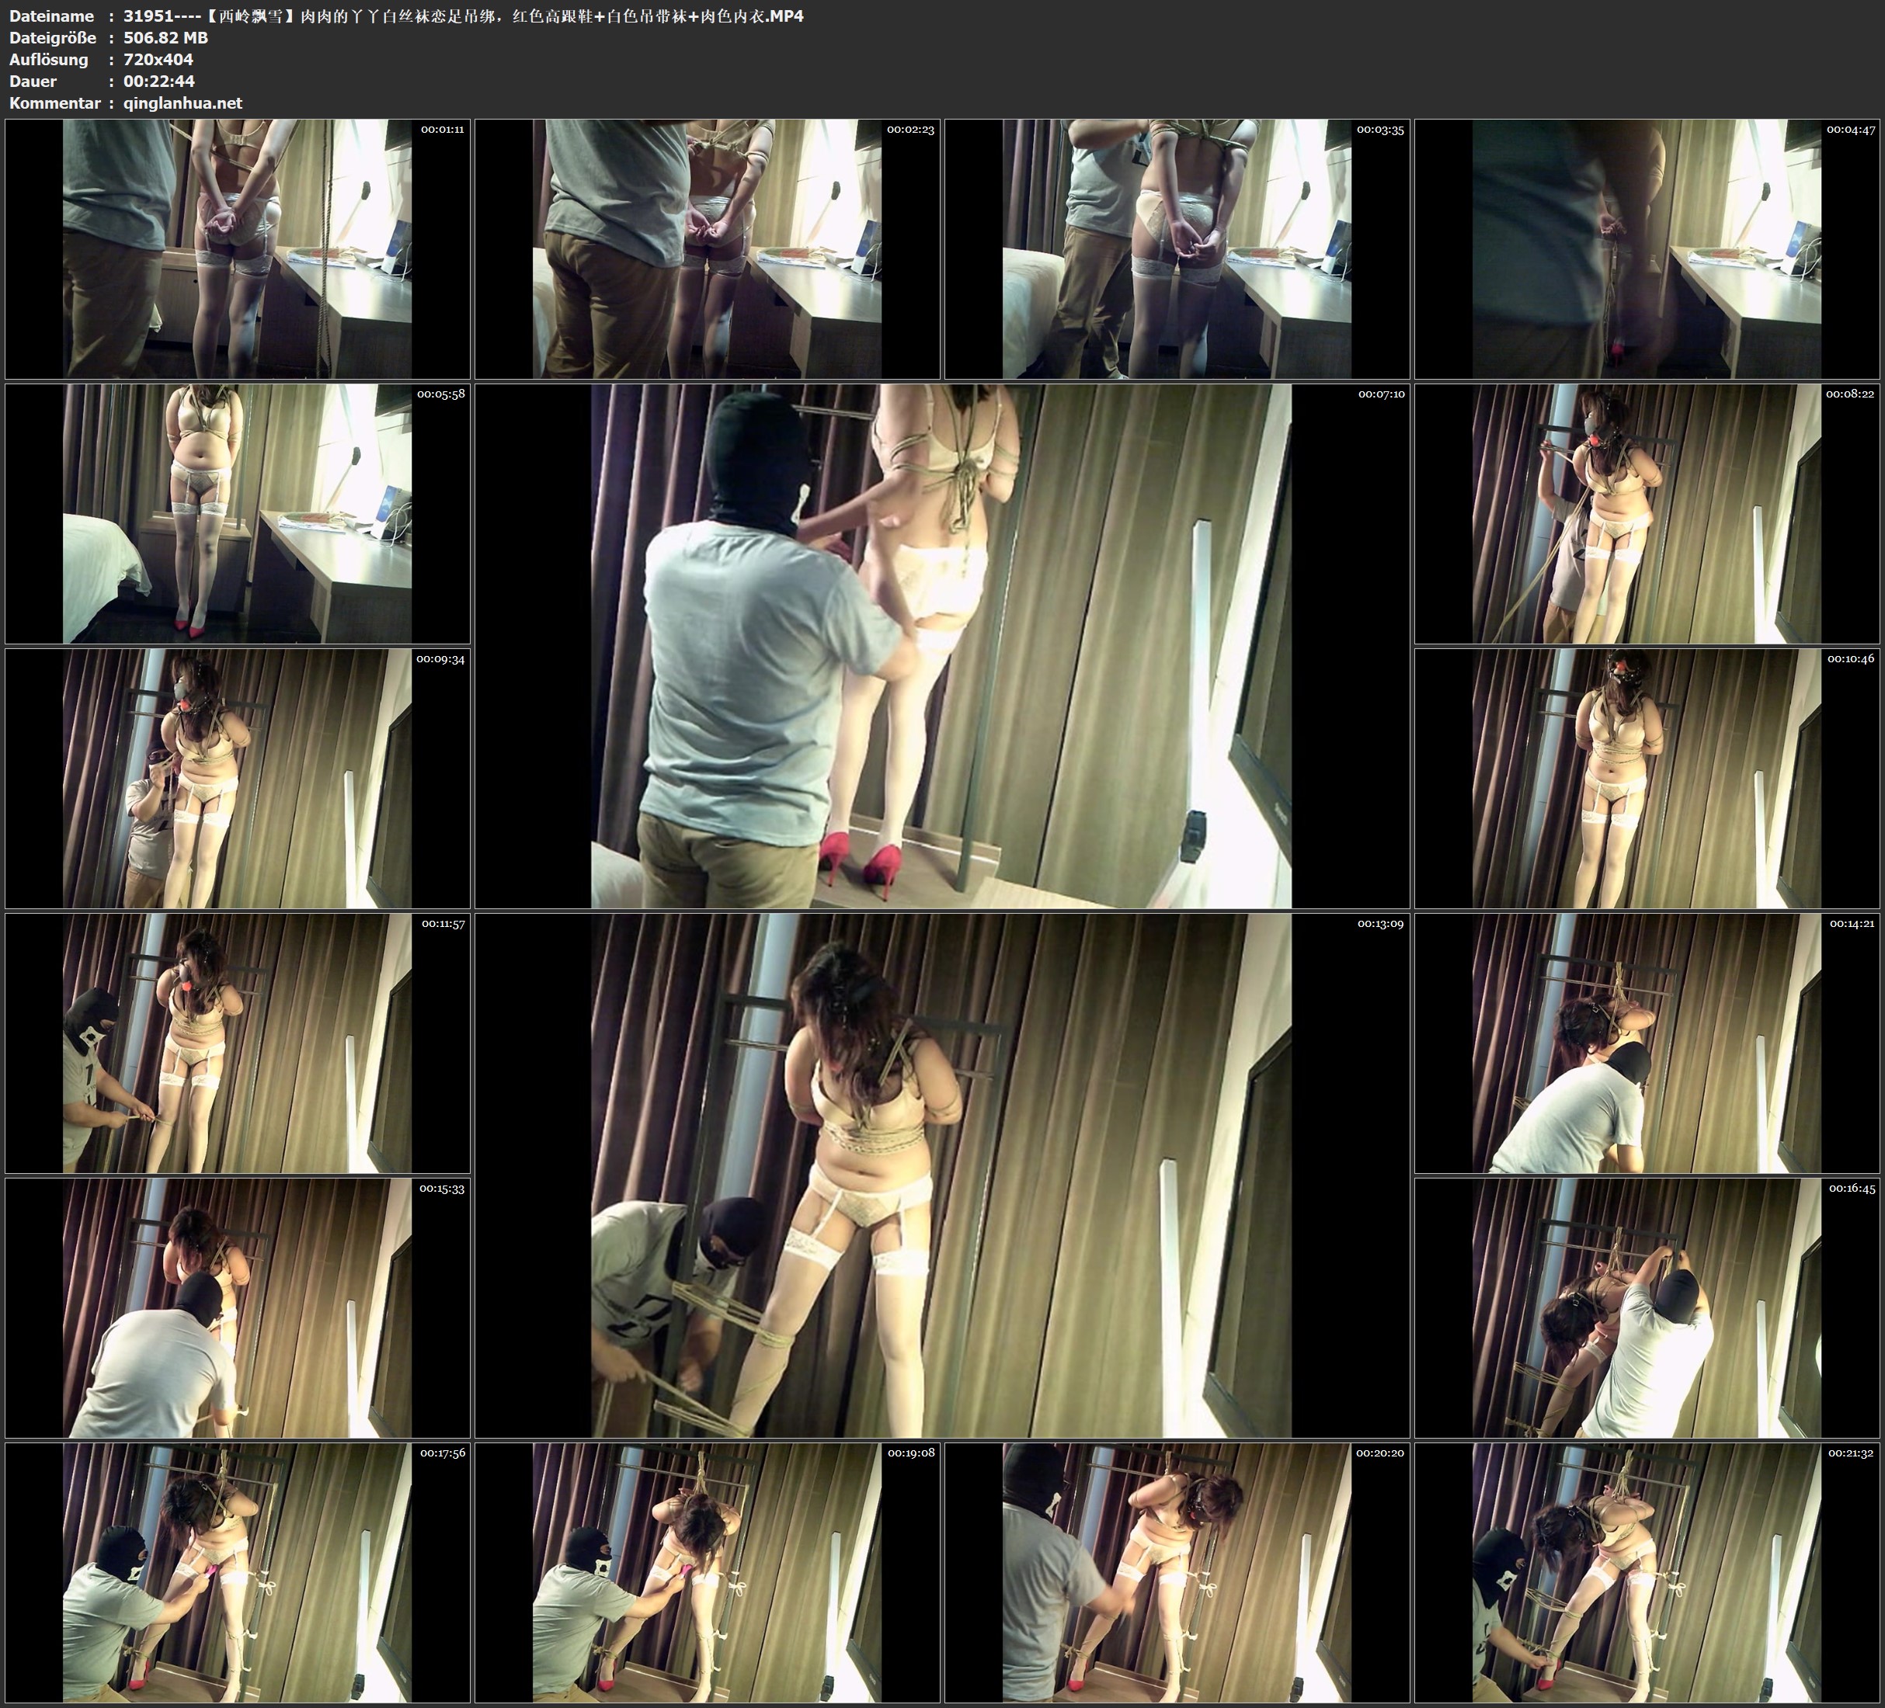Click the dark frame at 00:04:47

1647,248
